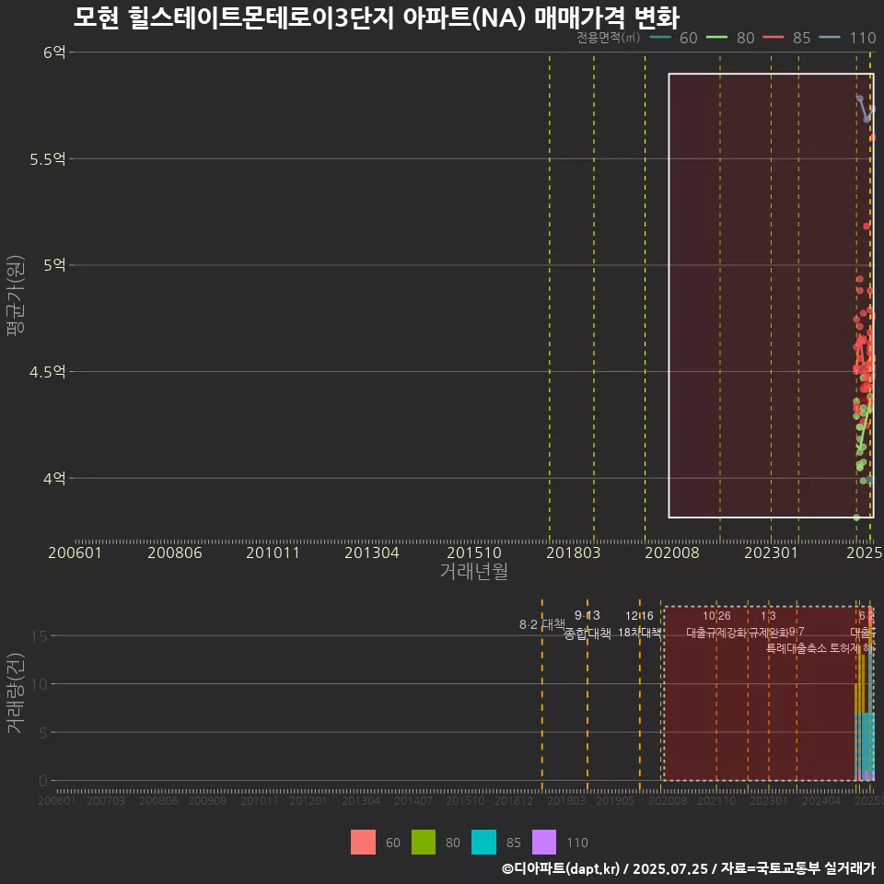Open the 디아파트(dapt.kr) copyright link

point(559,868)
